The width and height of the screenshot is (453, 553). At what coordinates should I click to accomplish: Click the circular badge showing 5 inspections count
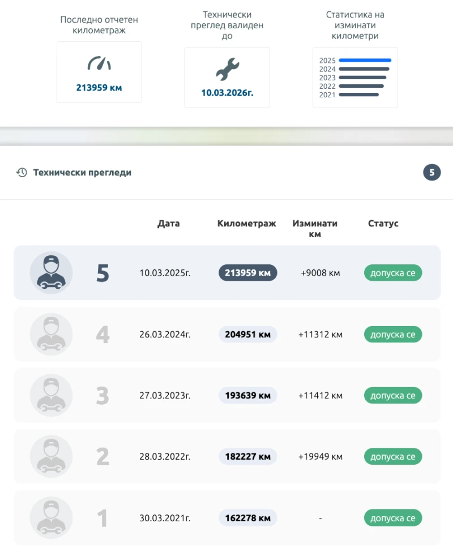point(432,172)
